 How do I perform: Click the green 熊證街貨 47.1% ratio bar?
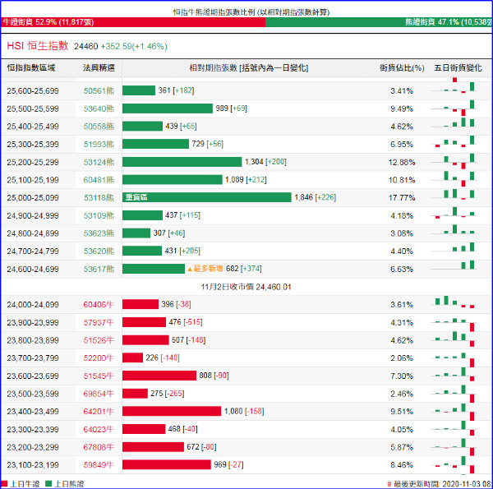[379, 22]
